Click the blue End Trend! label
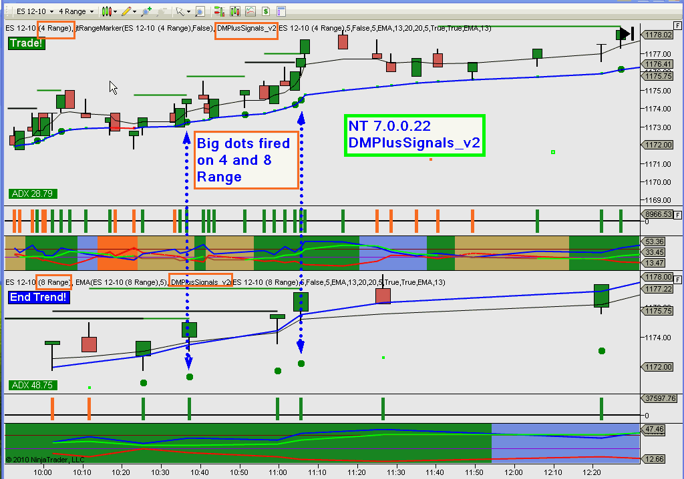This screenshot has height=479, width=684. 39,298
